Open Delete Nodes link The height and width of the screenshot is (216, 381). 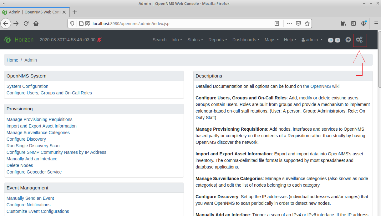coord(20,165)
